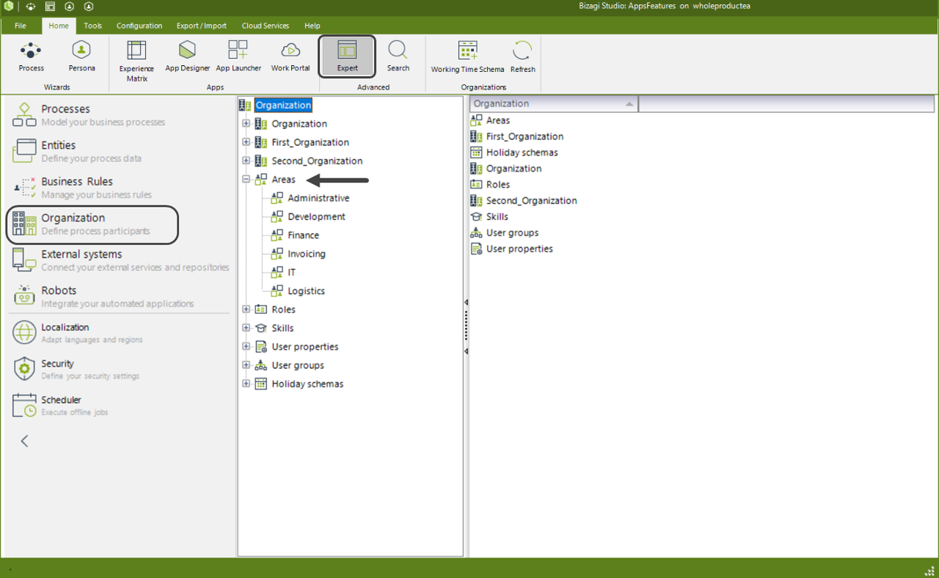
Task: Expand the User groups tree node
Action: [246, 365]
